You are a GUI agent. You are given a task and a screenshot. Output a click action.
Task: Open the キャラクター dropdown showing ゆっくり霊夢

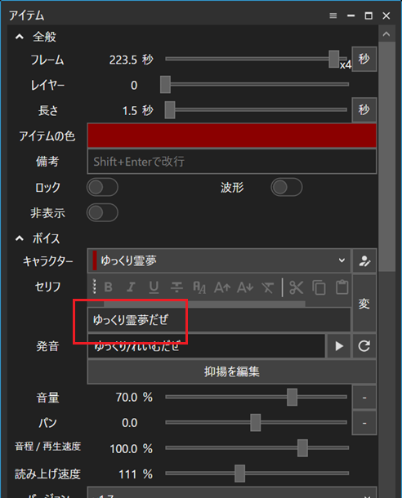pyautogui.click(x=219, y=260)
